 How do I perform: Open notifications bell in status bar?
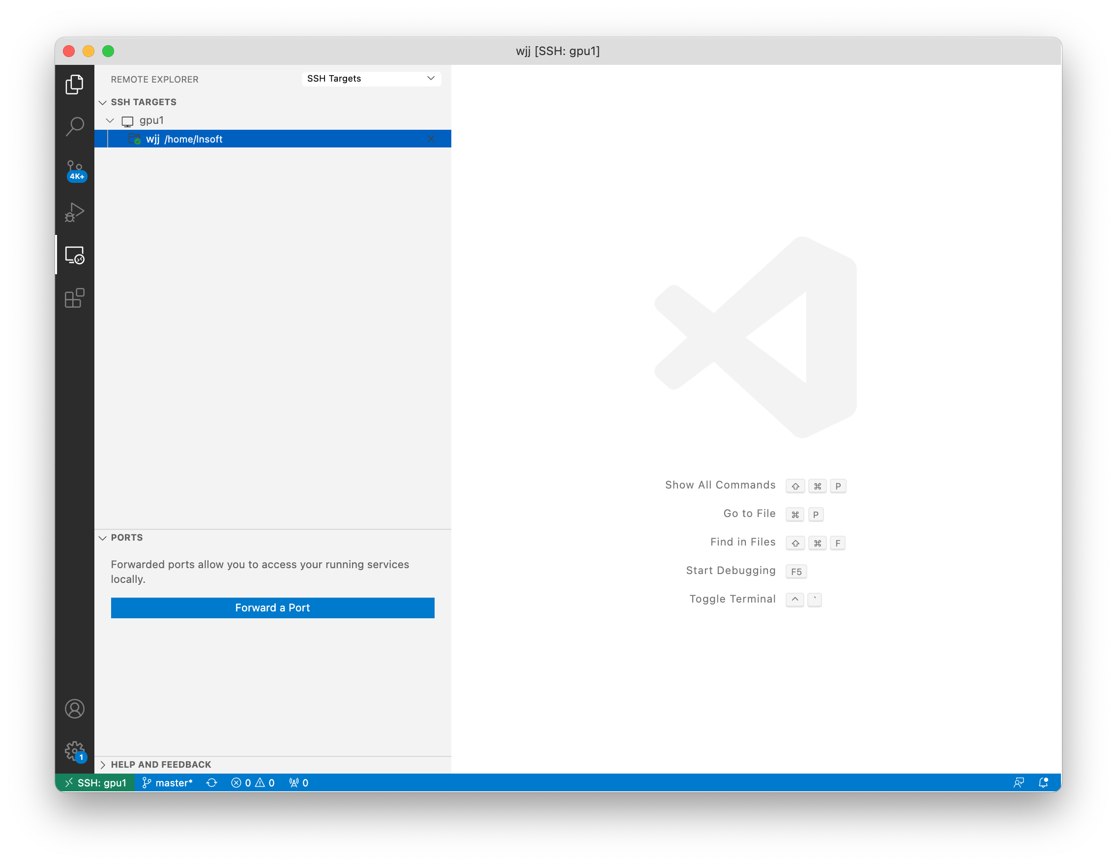click(x=1043, y=783)
